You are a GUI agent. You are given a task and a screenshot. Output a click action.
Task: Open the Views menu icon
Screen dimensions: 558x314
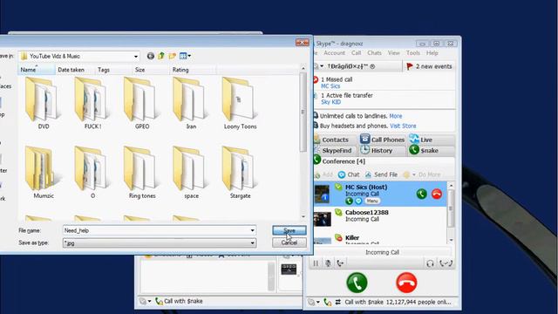185,56
